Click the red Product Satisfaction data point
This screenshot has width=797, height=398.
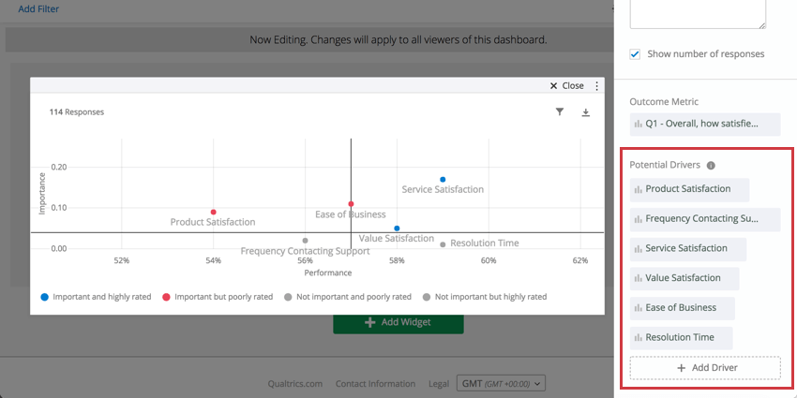pos(214,212)
